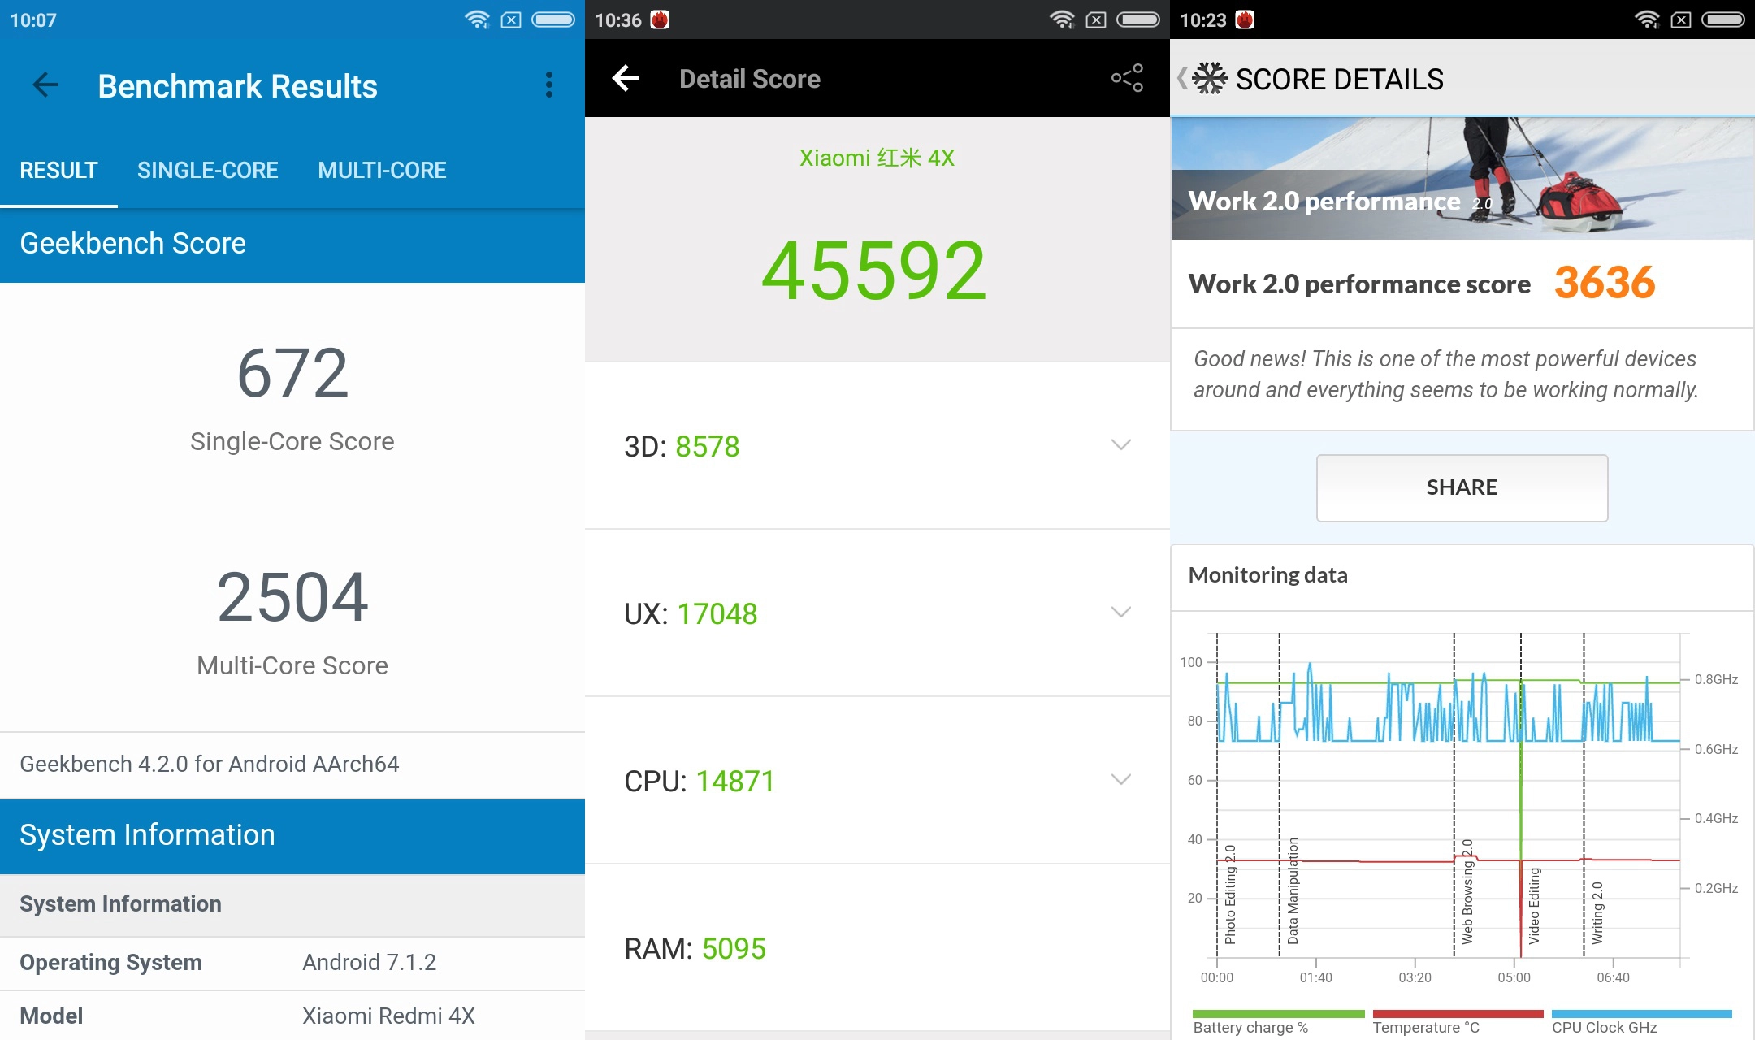Tap the Xiaomi 红米 4X device name
The height and width of the screenshot is (1040, 1755).
pyautogui.click(x=877, y=158)
